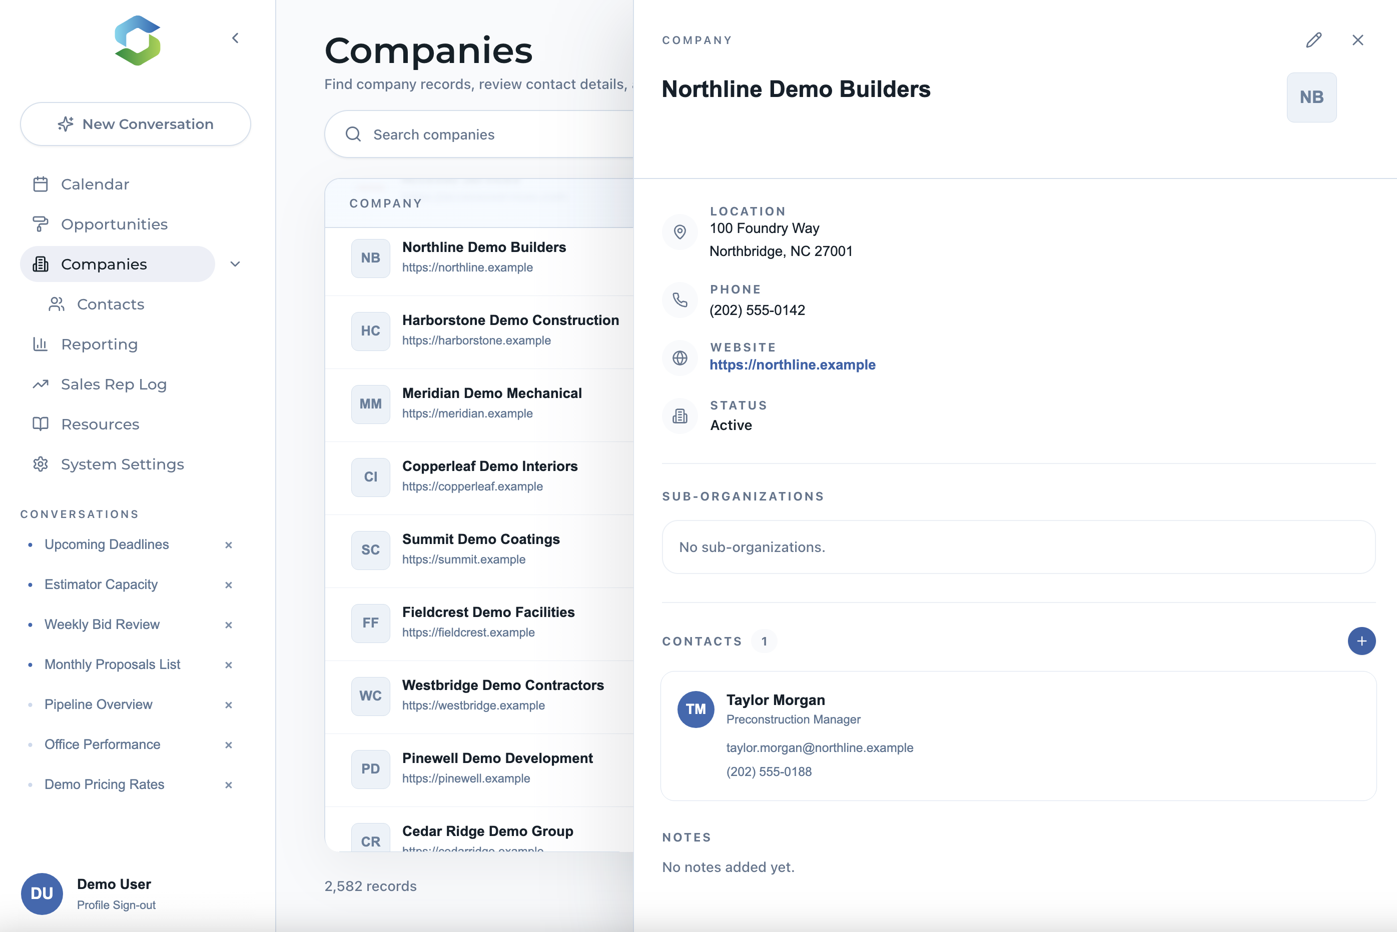
Task: Click the Companies building icon
Action: click(41, 264)
